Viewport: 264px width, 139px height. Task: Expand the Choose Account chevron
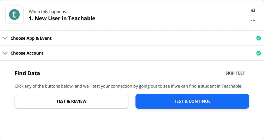5,53
